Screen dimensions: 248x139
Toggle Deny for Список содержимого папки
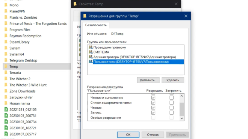point(171,103)
